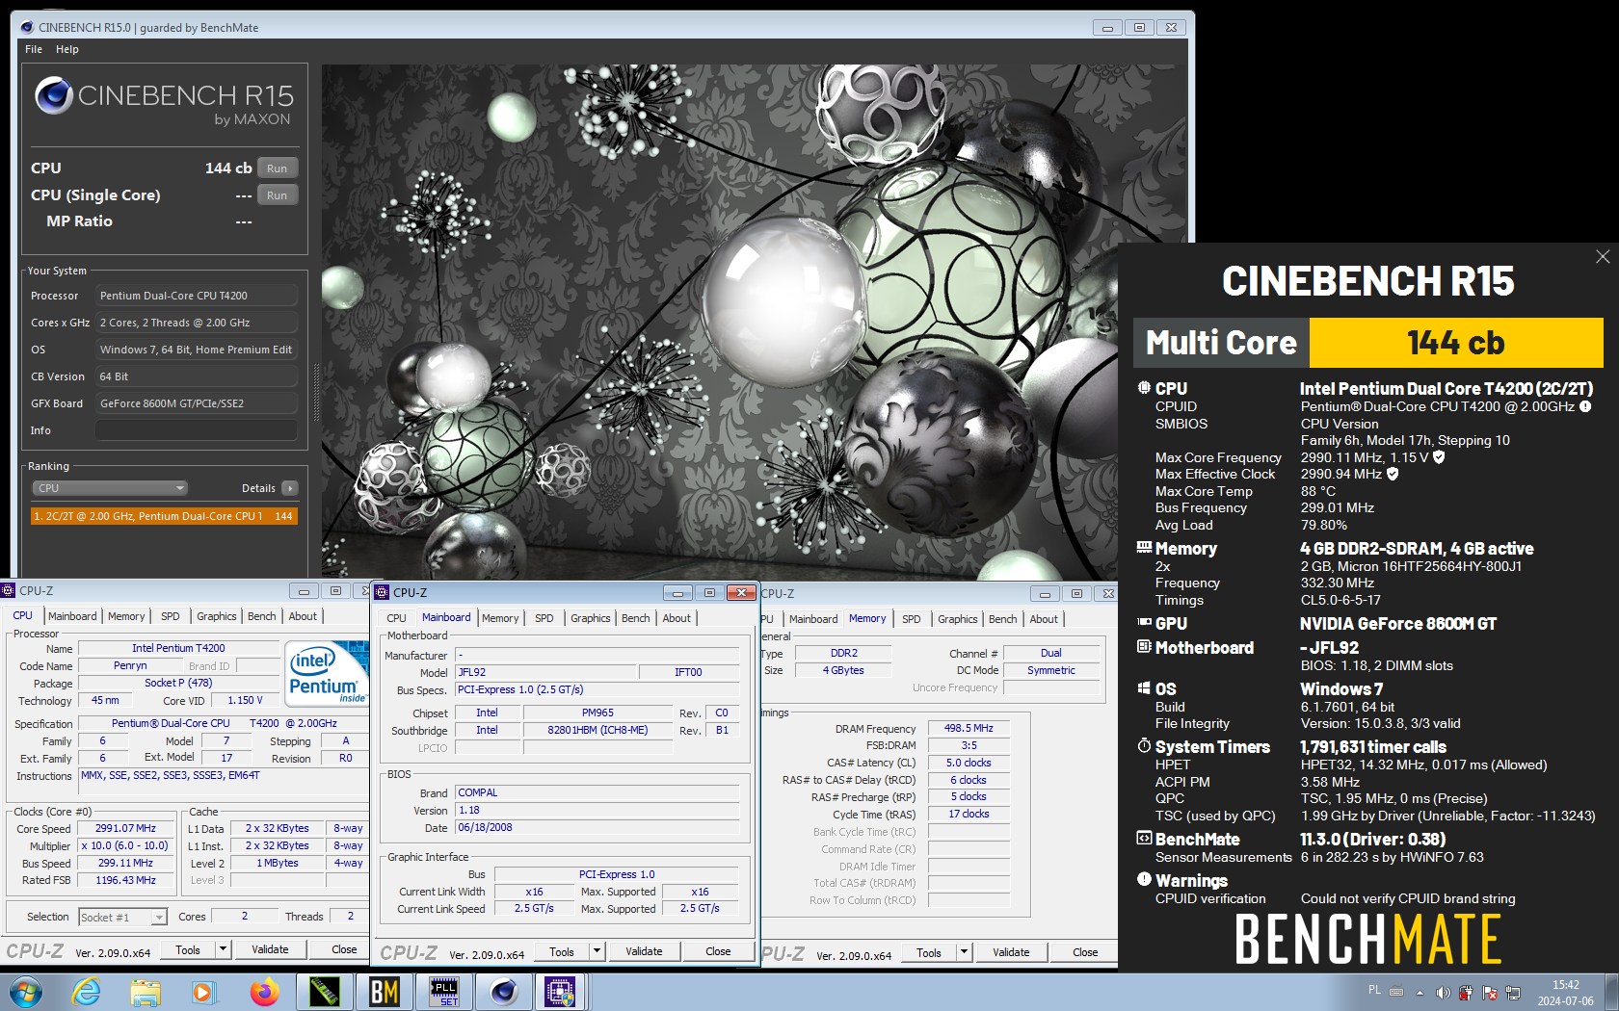1619x1011 pixels.
Task: Open the ranking CPU dropdown in Cinebench
Action: click(110, 488)
